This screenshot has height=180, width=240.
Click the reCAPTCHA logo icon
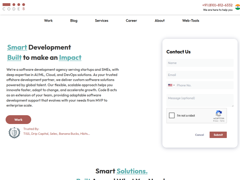(218, 114)
